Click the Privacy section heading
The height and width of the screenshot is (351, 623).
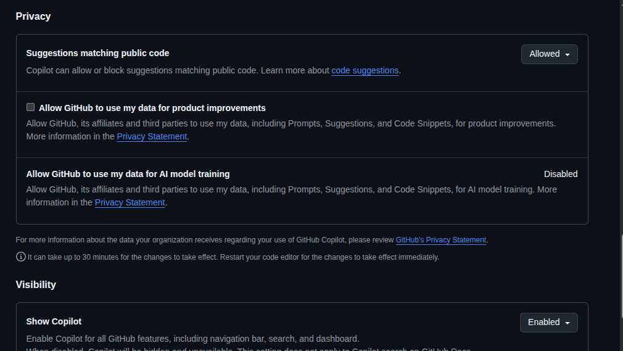[x=33, y=17]
